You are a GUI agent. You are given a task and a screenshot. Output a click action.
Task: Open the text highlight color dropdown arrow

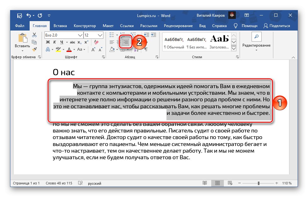(64, 49)
